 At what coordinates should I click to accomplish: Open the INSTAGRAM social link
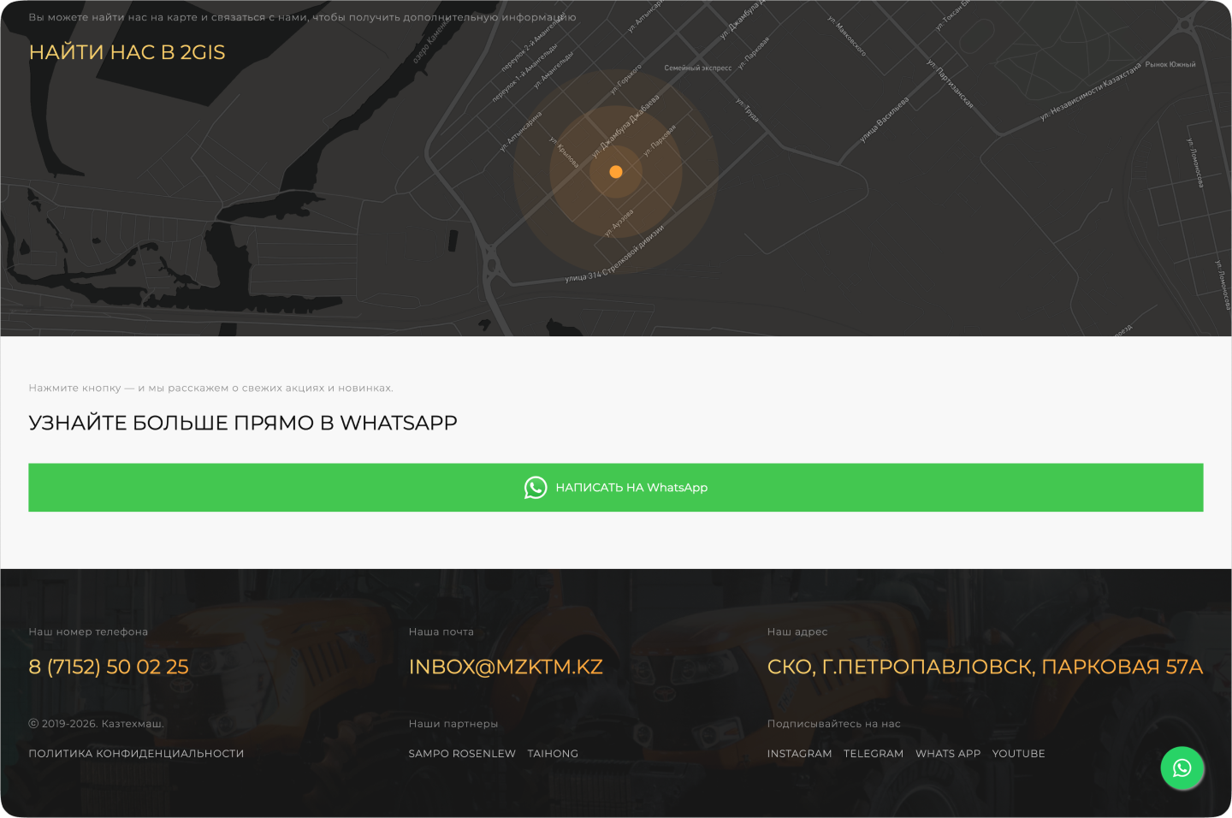[x=799, y=753]
